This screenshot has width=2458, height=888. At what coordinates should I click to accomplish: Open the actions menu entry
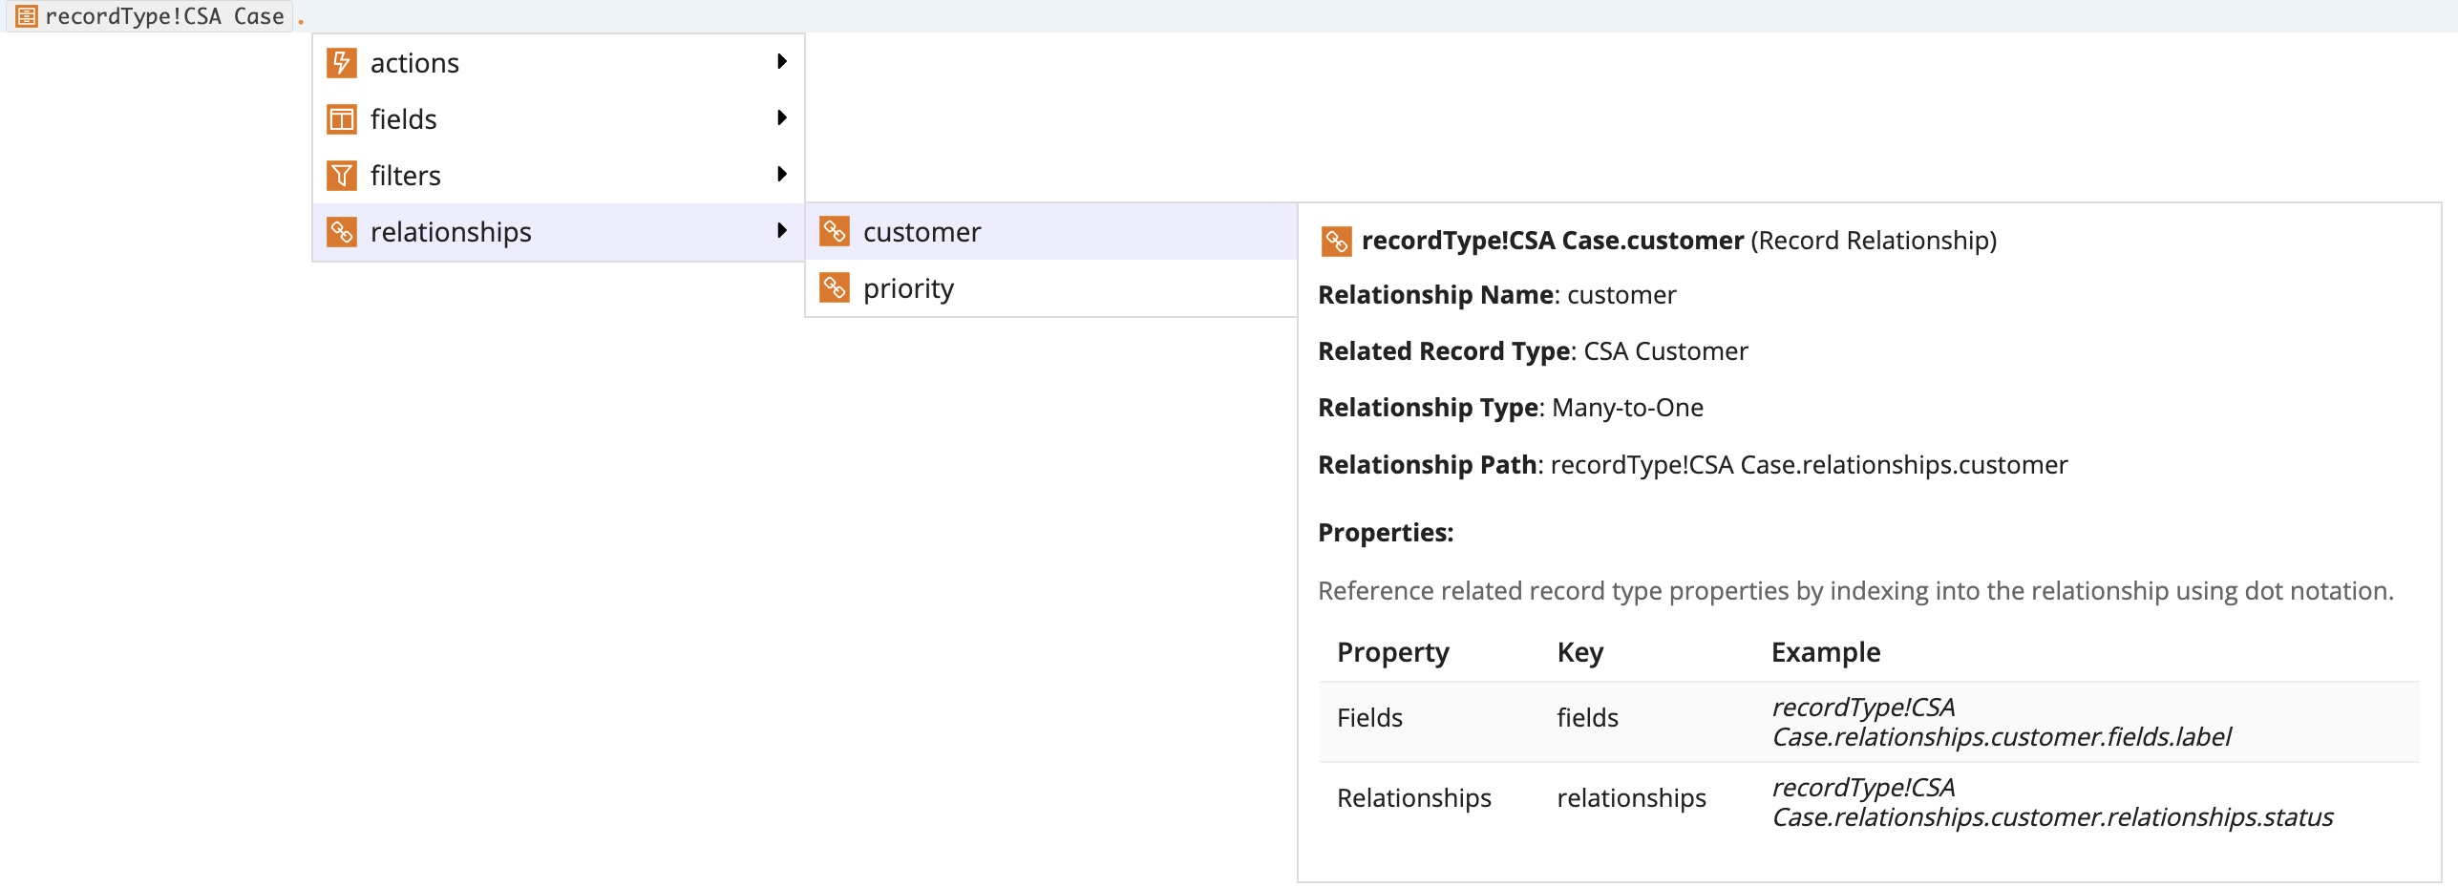[x=559, y=63]
